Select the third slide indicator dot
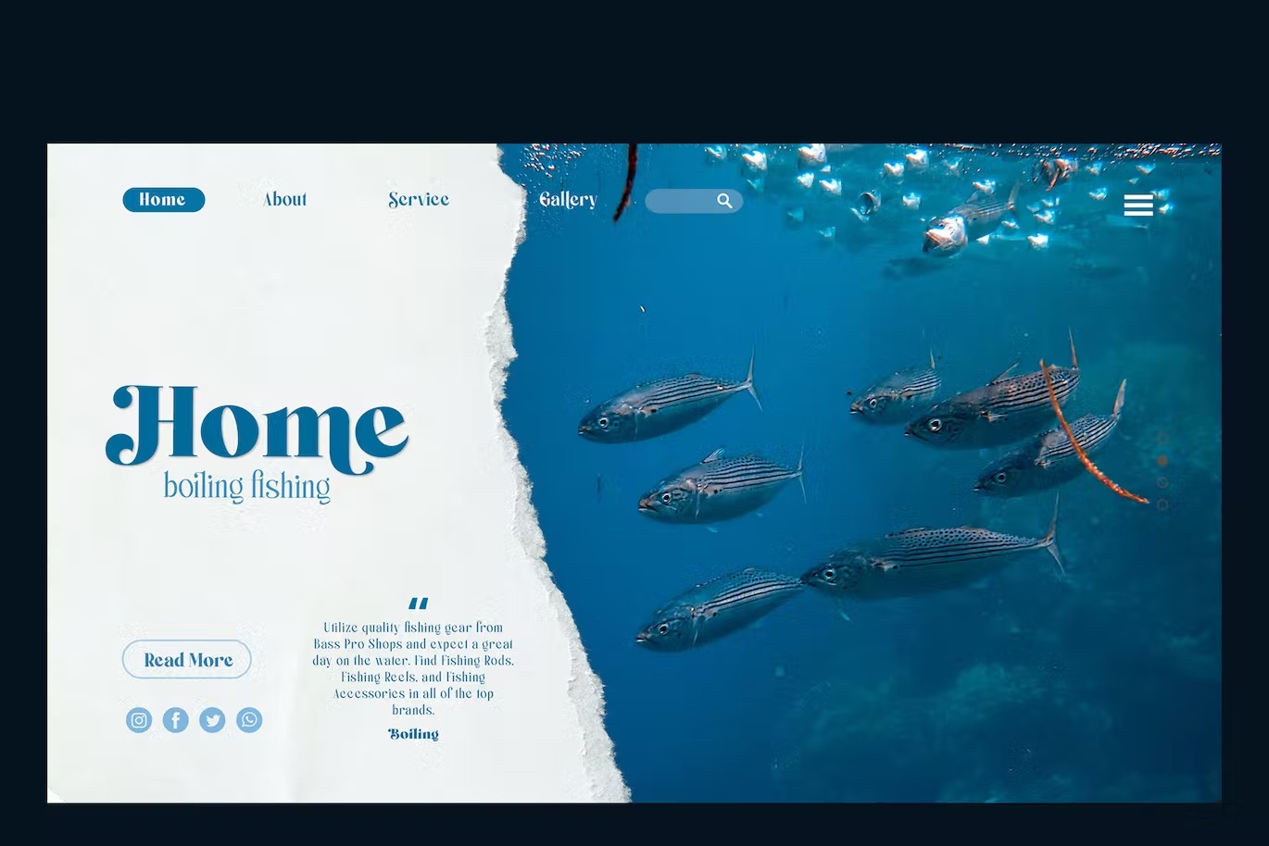 pyautogui.click(x=1162, y=482)
